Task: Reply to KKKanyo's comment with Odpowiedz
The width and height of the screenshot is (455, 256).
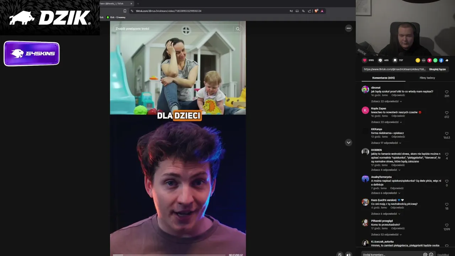Action: (x=398, y=137)
